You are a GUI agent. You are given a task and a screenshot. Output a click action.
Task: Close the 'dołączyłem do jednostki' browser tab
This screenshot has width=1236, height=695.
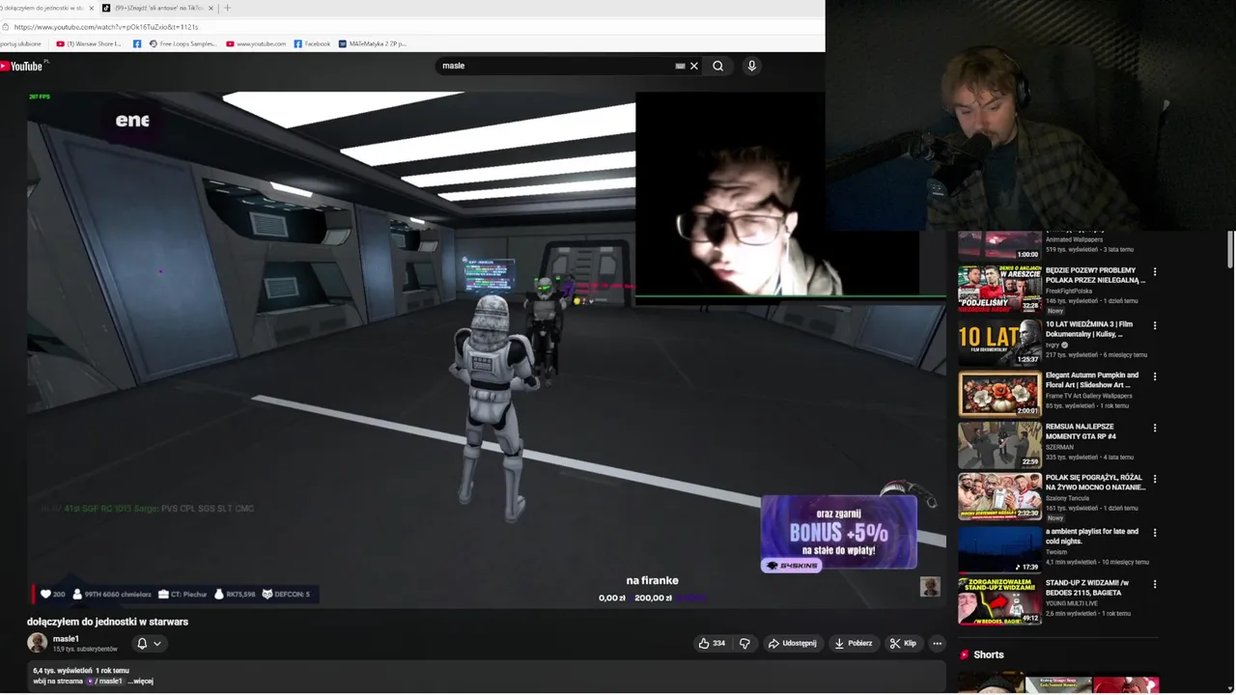point(92,8)
